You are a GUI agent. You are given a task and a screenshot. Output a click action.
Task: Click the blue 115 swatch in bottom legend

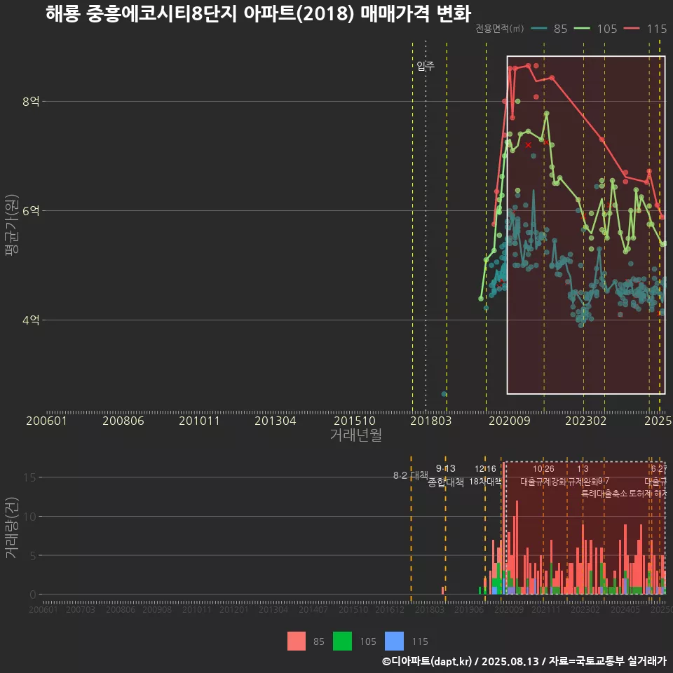pyautogui.click(x=394, y=641)
